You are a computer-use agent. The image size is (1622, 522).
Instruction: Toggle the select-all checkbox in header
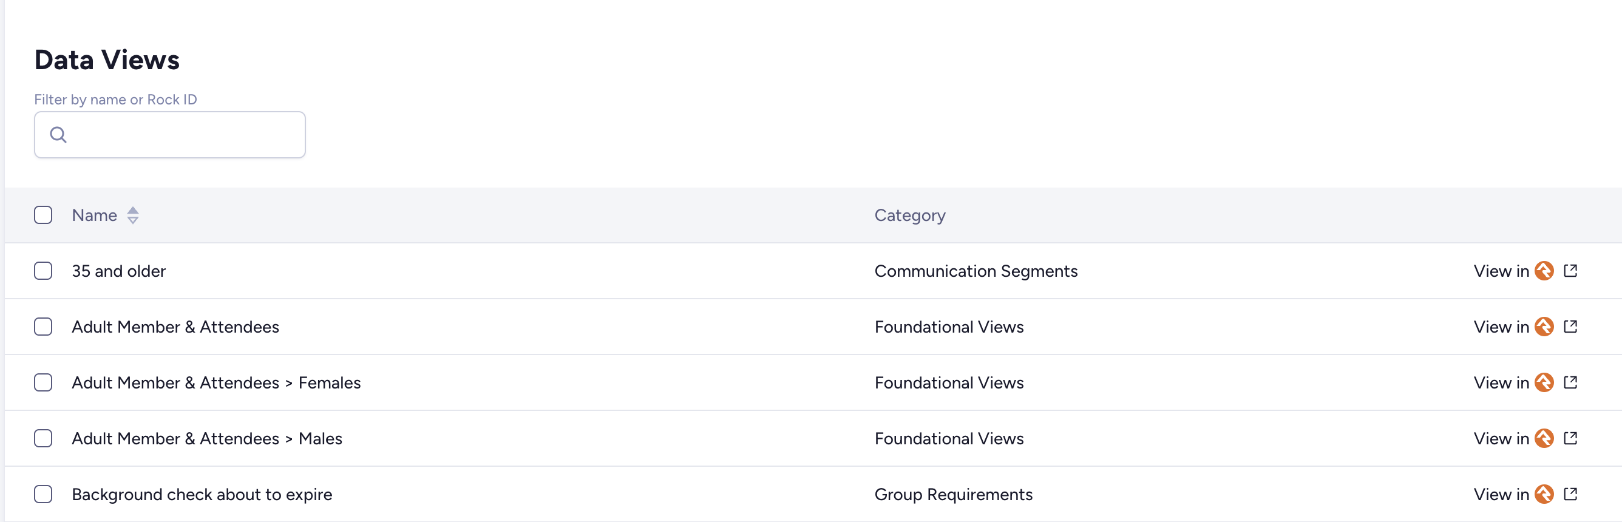43,215
